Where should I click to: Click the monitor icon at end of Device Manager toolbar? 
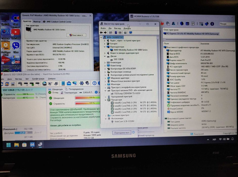[x=131, y=32]
